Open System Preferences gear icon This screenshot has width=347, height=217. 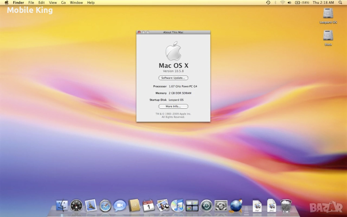(x=221, y=205)
